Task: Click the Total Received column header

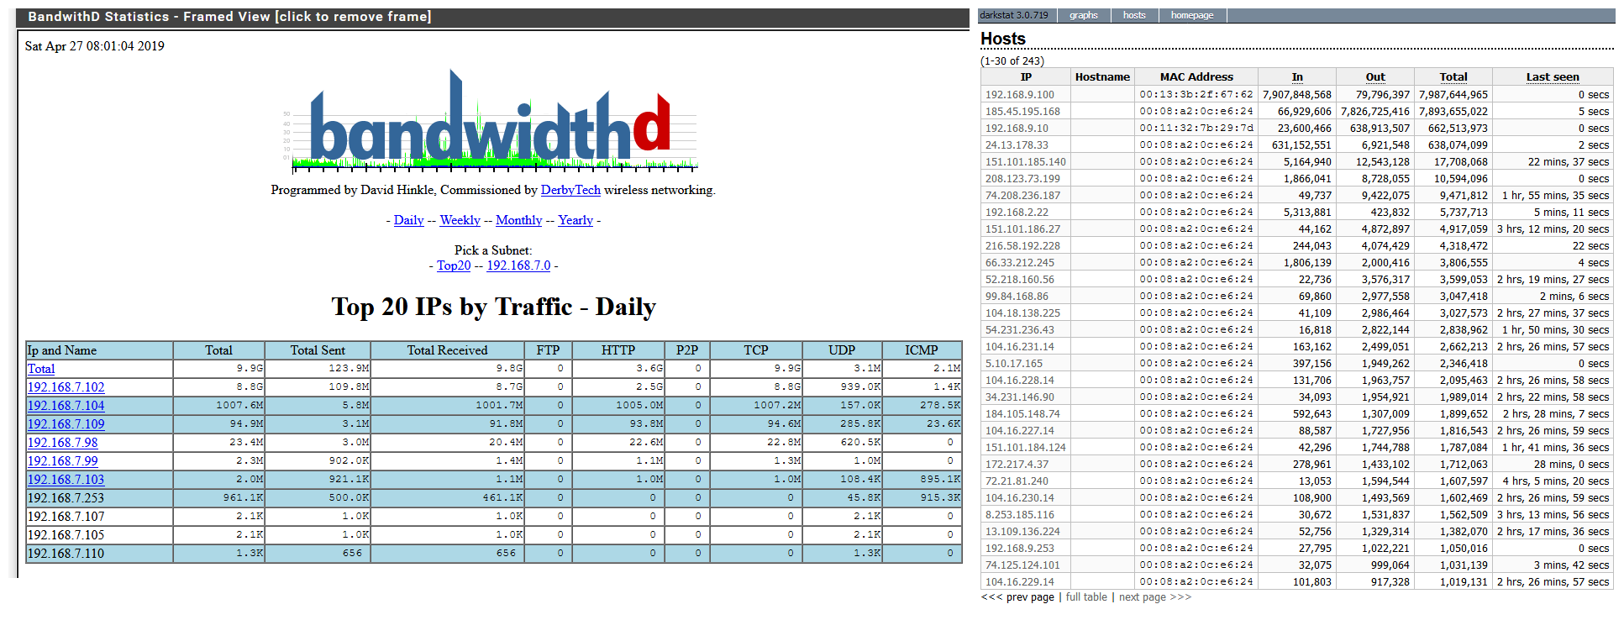Action: [447, 350]
